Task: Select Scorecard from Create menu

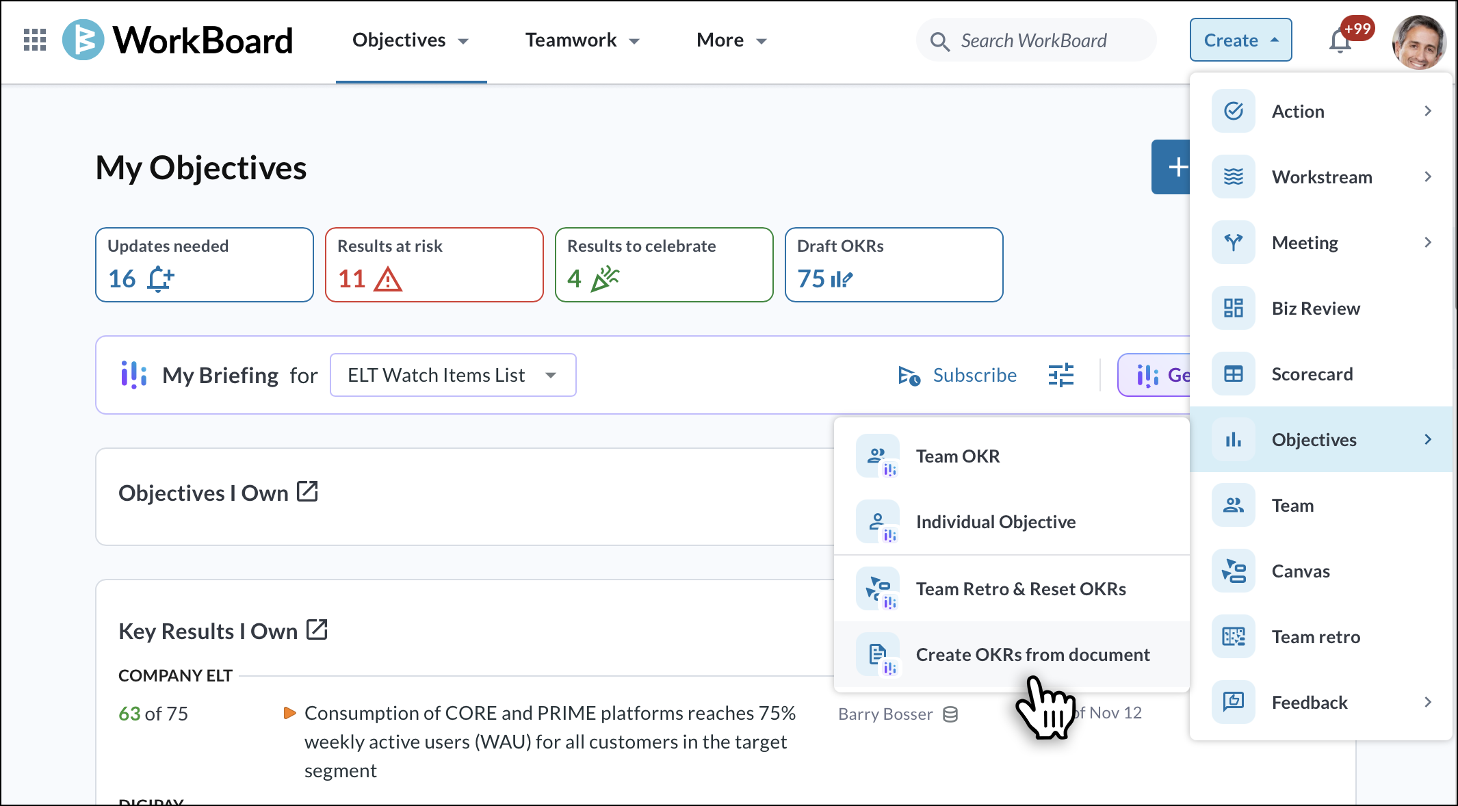Action: (x=1321, y=374)
